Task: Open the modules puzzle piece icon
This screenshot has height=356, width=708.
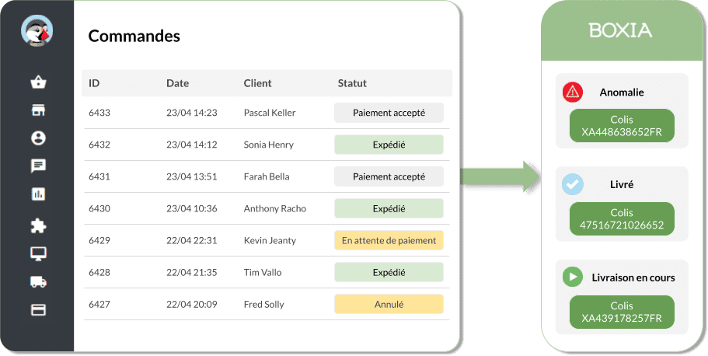Action: pyautogui.click(x=38, y=225)
